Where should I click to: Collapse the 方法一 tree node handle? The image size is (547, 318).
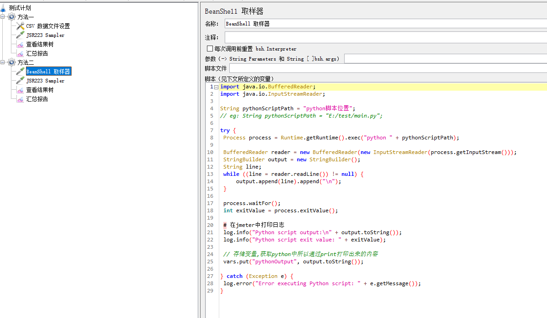coord(3,17)
